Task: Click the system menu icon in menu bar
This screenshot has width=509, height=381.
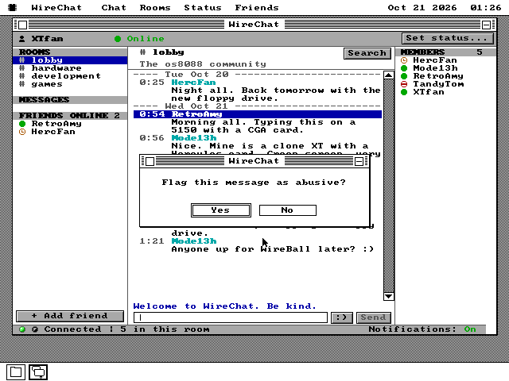Action: [x=13, y=7]
